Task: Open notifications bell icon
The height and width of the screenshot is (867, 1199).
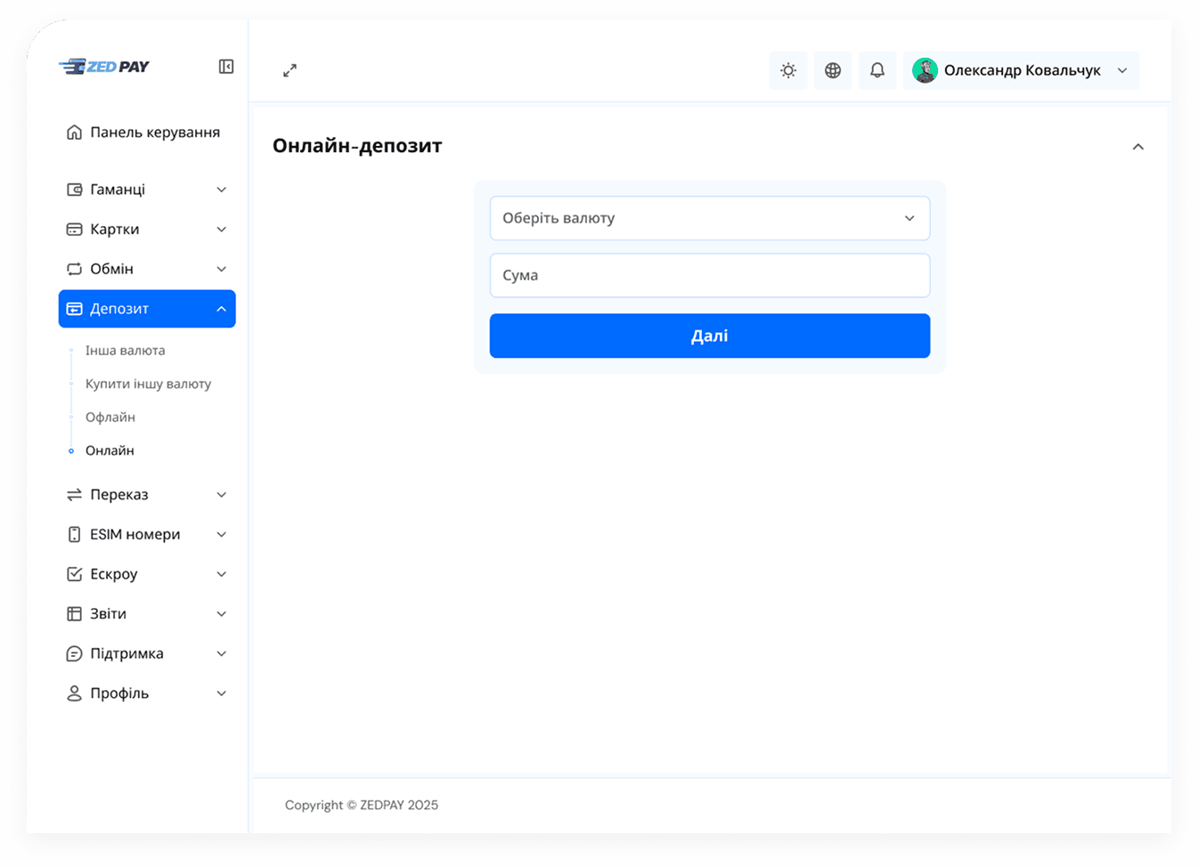Action: [877, 70]
